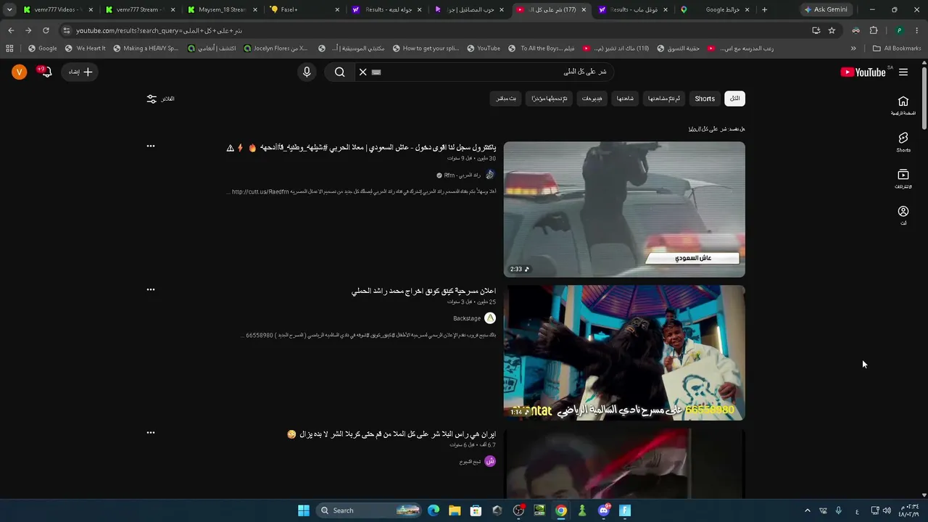
Task: Open Shorts from the right sidebar
Action: (x=903, y=142)
